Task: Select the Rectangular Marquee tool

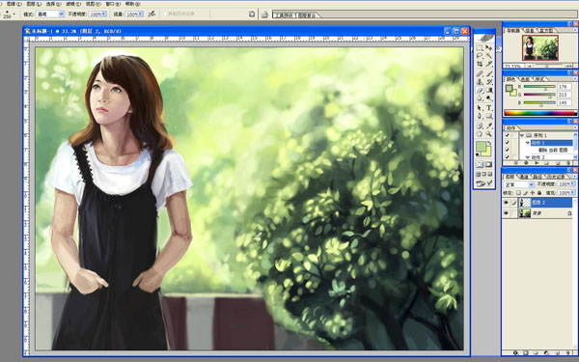Action: click(480, 48)
